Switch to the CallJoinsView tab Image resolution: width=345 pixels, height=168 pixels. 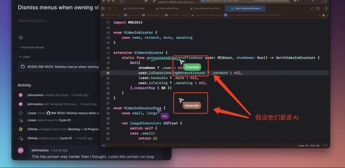[134, 9]
